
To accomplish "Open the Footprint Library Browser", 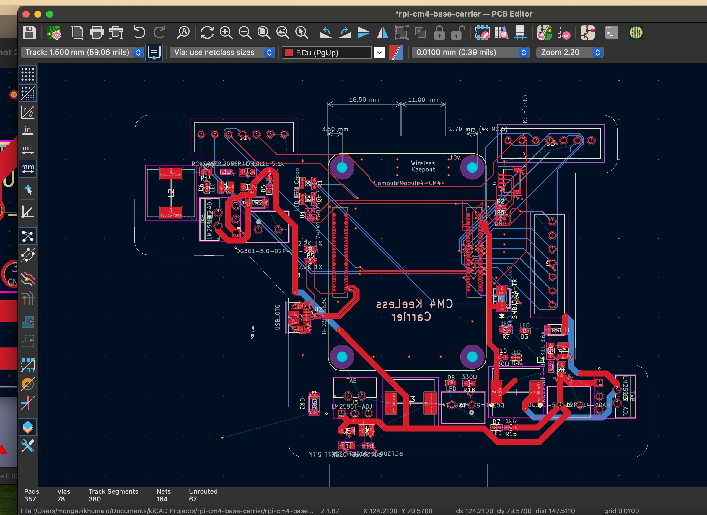I will (501, 33).
